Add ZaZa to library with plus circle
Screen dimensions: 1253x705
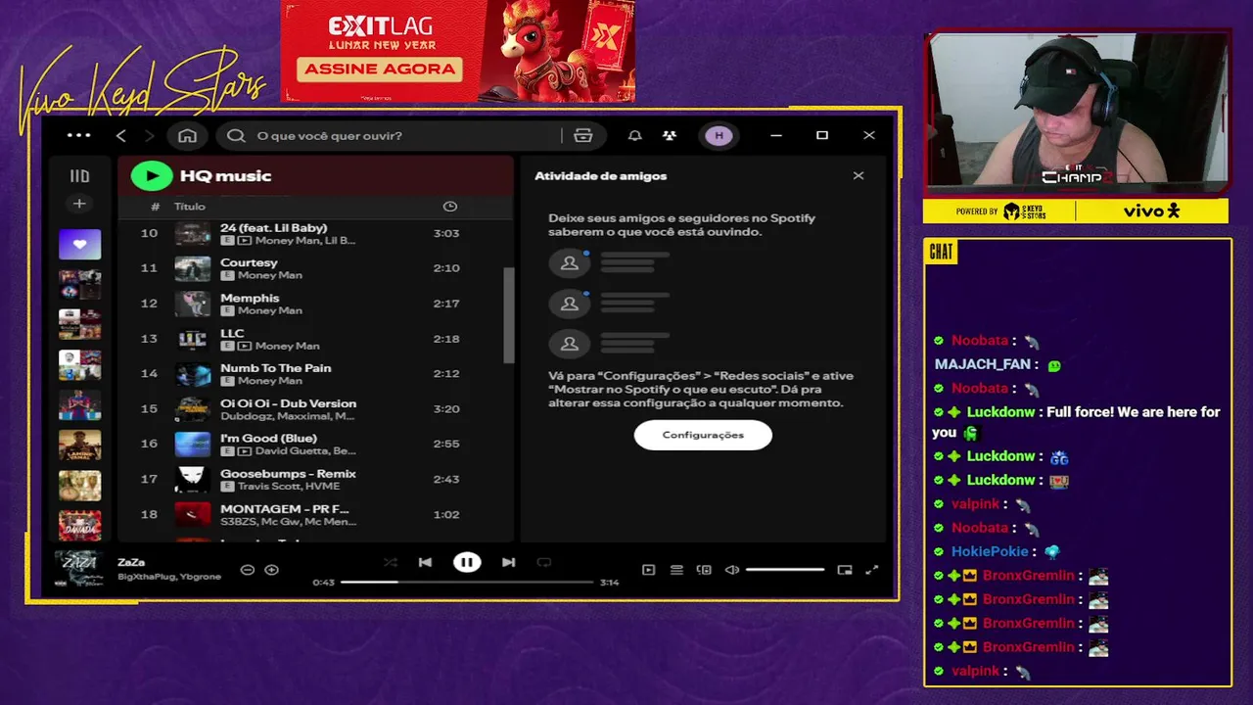coord(272,570)
